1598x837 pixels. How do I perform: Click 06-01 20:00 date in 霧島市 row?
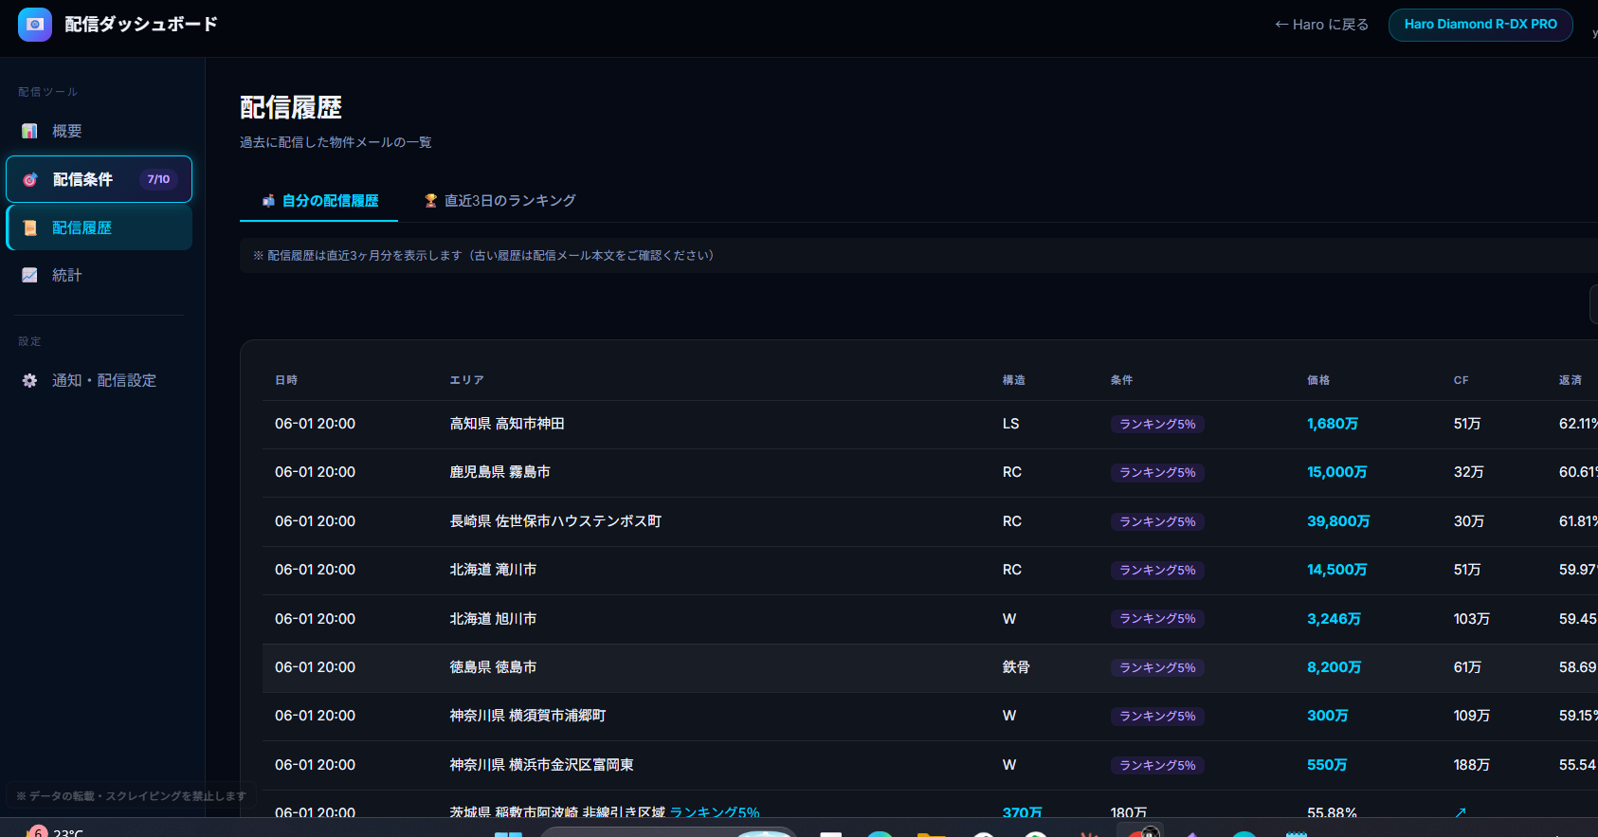(315, 472)
